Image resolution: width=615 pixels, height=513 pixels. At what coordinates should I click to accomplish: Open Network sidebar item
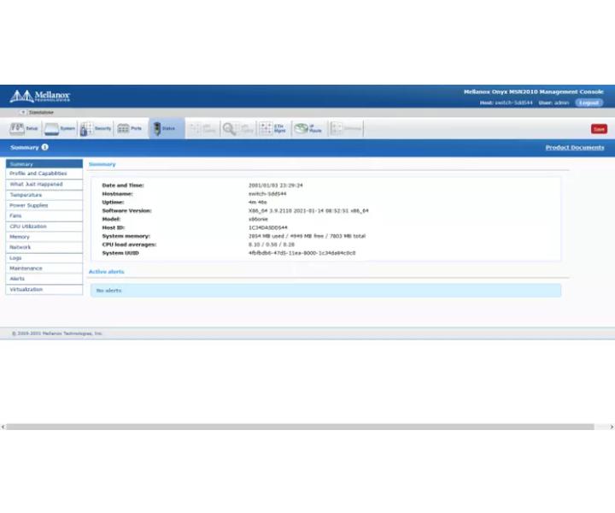pyautogui.click(x=44, y=247)
